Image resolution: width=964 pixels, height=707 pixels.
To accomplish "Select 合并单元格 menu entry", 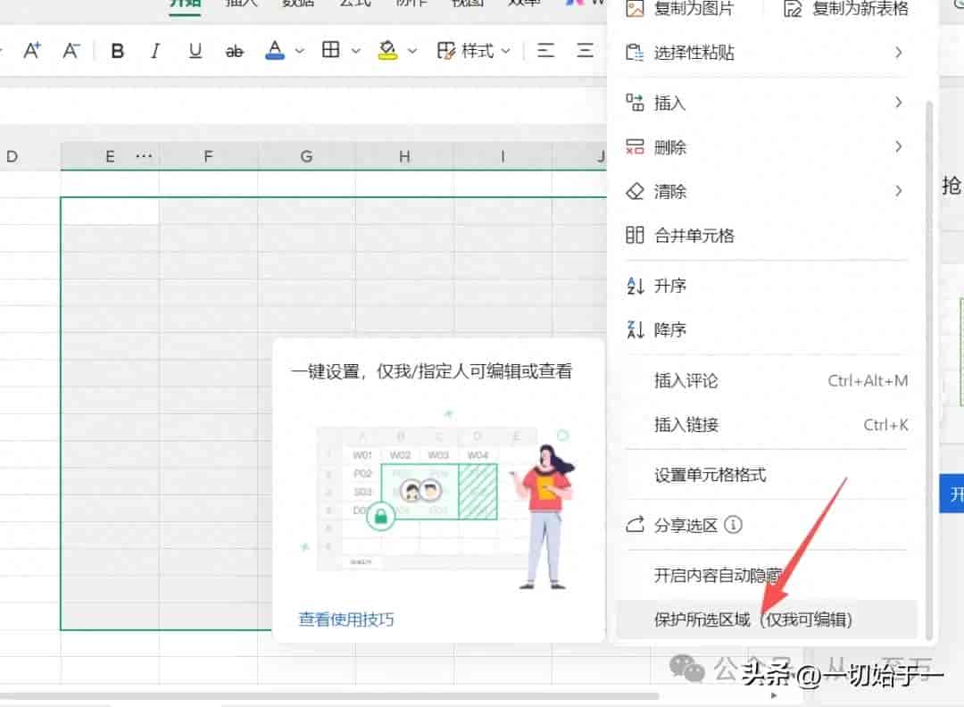I will tap(765, 236).
